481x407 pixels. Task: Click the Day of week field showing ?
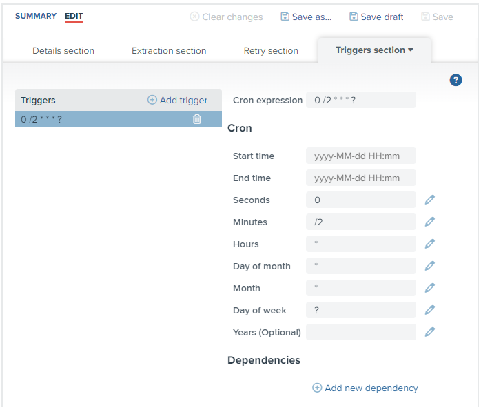pyautogui.click(x=361, y=310)
